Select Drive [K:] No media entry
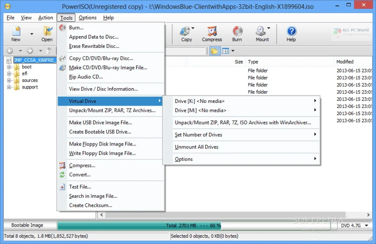The image size is (376, 244). (x=199, y=101)
